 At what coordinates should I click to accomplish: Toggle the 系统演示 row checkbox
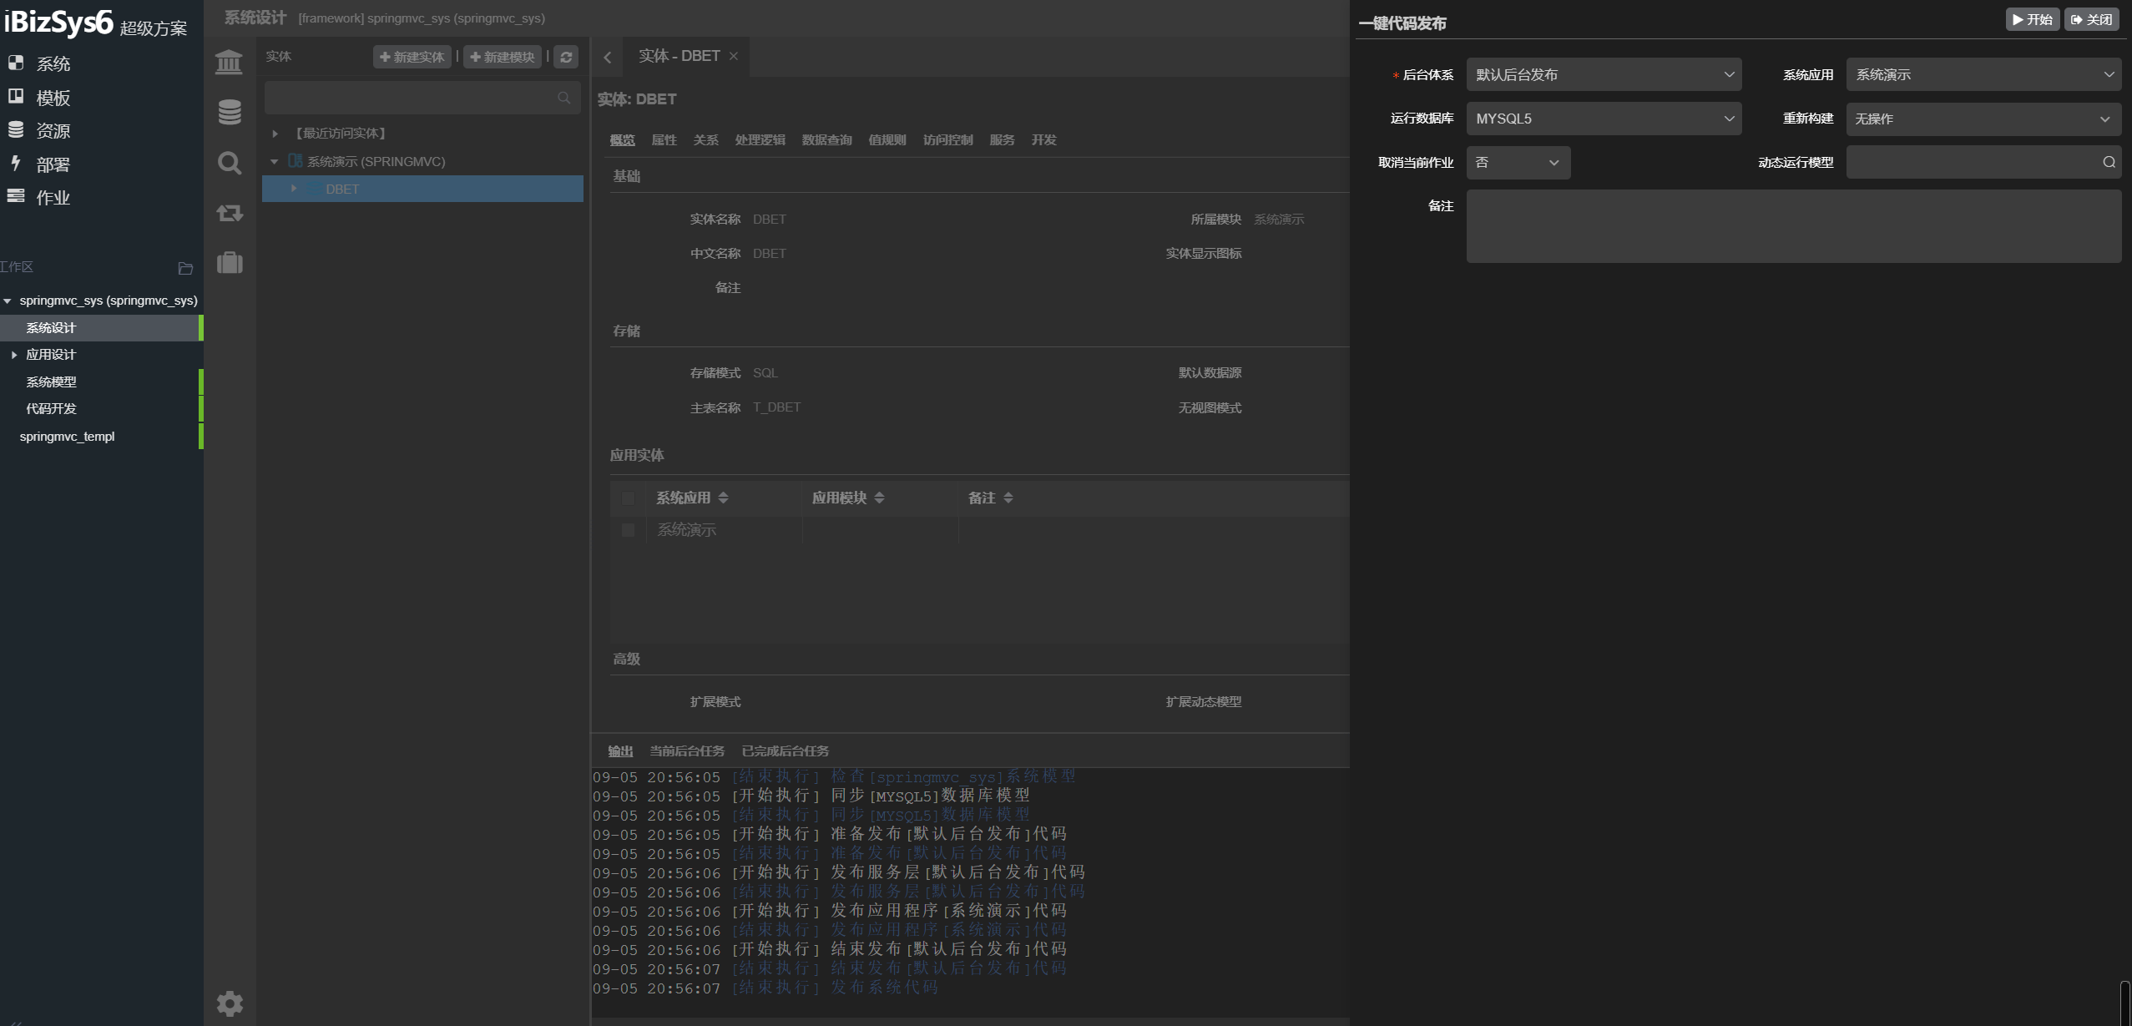pyautogui.click(x=629, y=530)
